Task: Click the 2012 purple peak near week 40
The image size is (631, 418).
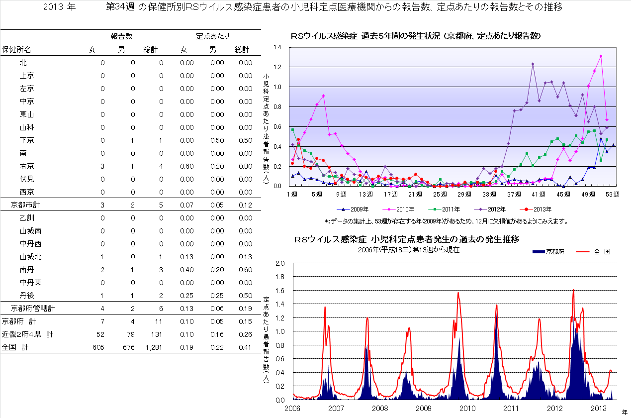Action: pyautogui.click(x=533, y=64)
